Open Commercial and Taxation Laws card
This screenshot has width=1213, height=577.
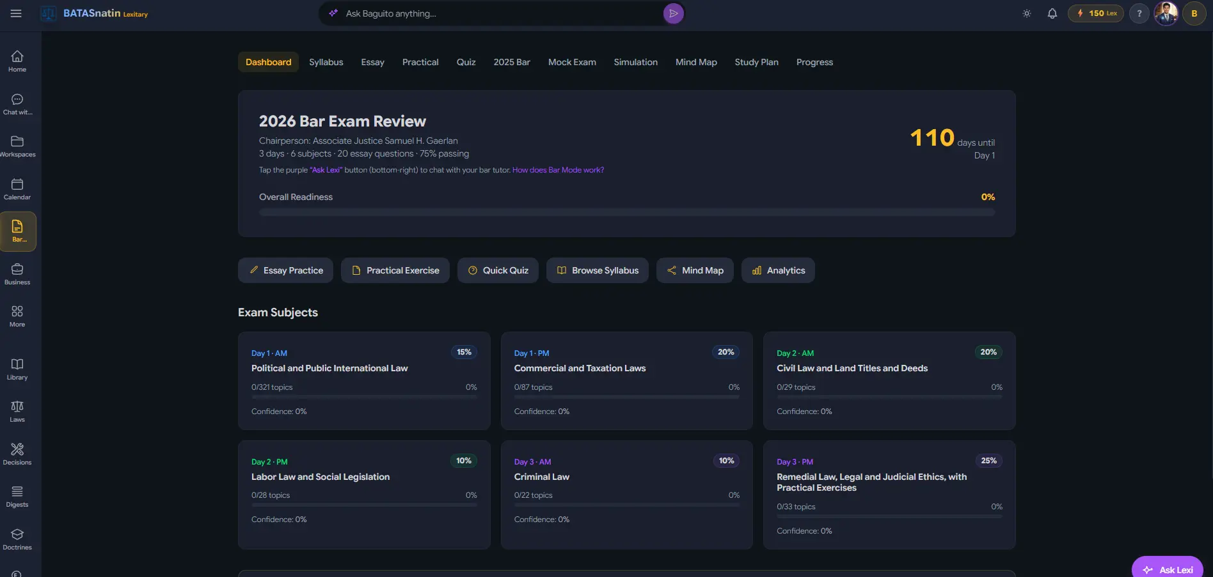pos(626,381)
